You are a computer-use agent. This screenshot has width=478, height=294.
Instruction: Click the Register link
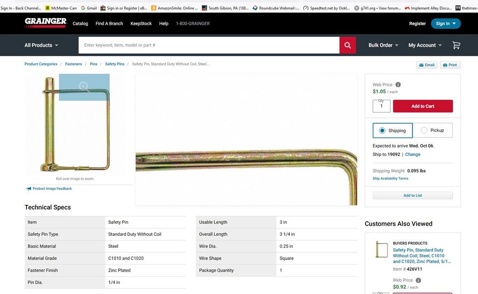417,23
